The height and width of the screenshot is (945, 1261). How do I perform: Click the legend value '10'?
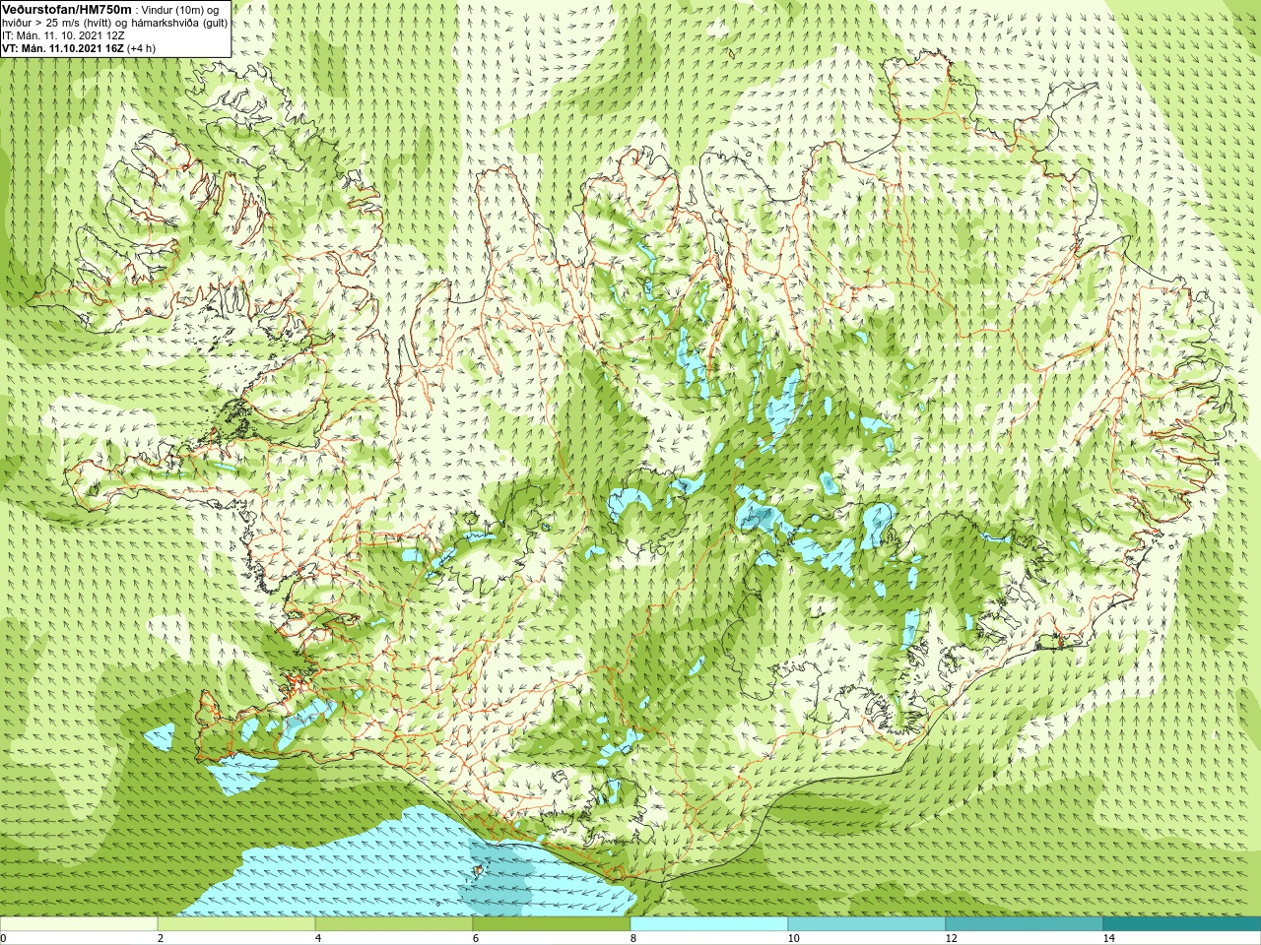click(x=794, y=938)
